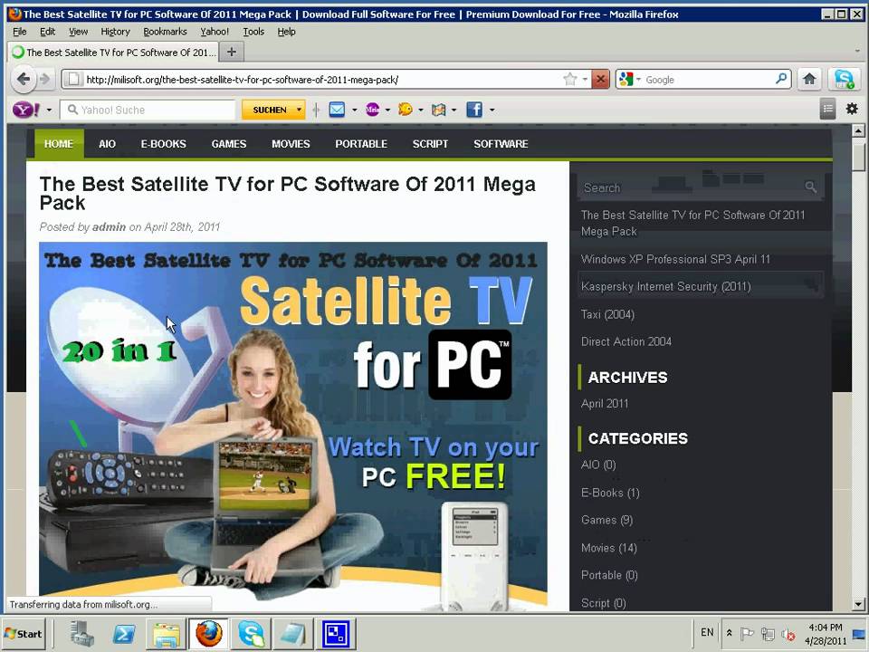The image size is (869, 652).
Task: Click the Action Center flag tray icon
Action: [x=747, y=633]
